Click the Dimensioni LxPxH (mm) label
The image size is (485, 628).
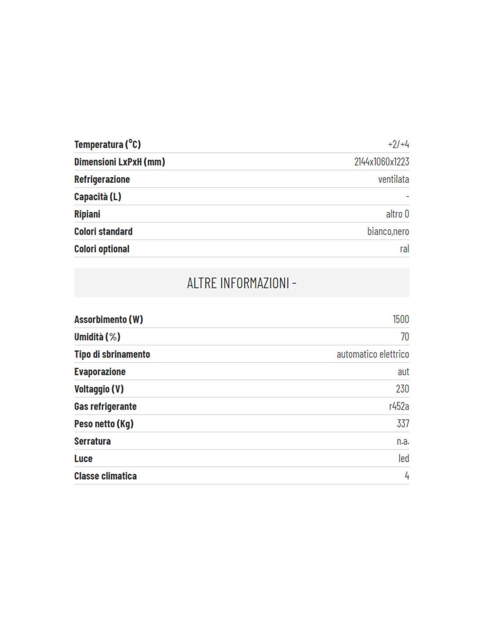(x=119, y=162)
